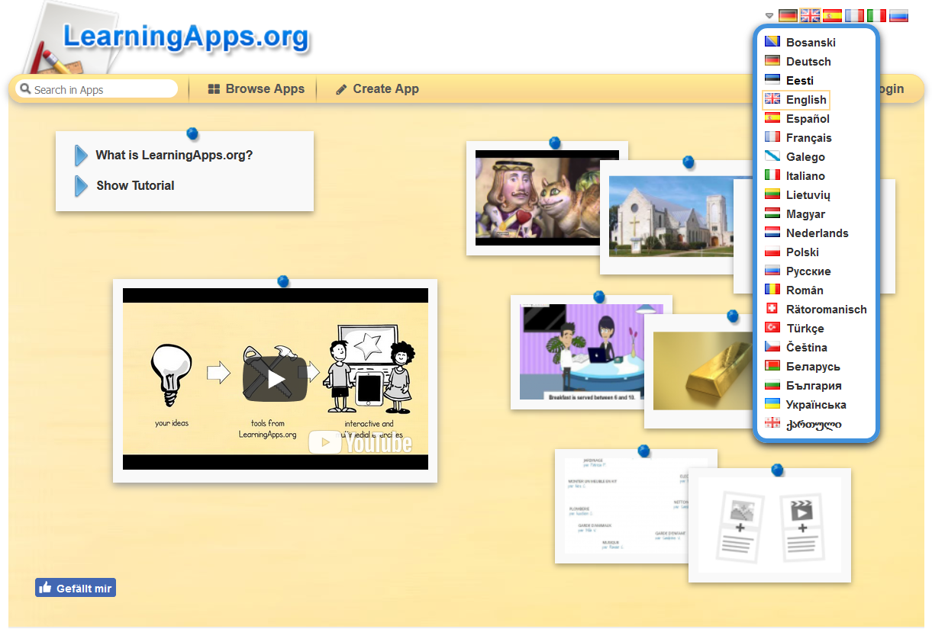The image size is (932, 629).
Task: Open Browse Apps
Action: pos(256,89)
